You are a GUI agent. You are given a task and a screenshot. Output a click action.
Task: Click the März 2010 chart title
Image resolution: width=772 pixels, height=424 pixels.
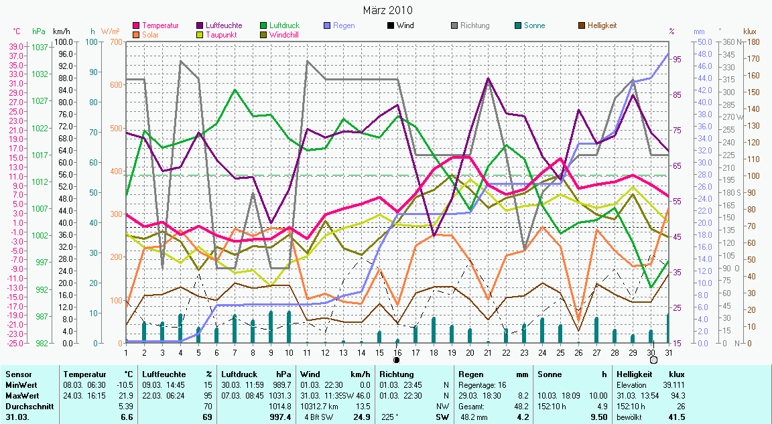(x=387, y=10)
